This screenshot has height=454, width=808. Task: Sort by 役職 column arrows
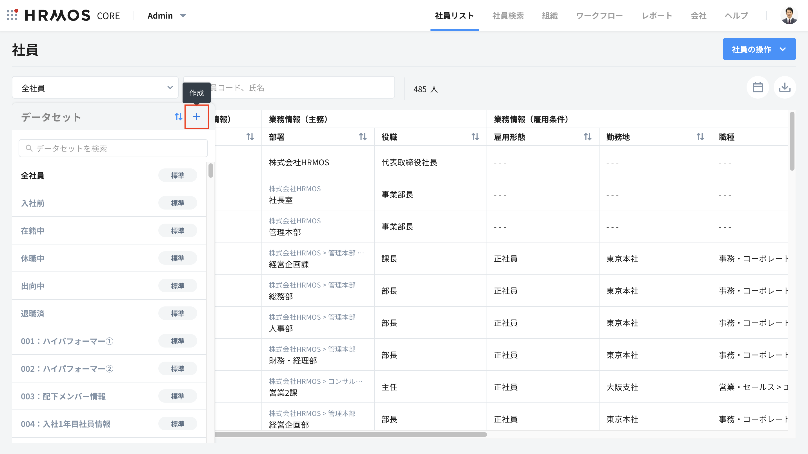pyautogui.click(x=475, y=137)
